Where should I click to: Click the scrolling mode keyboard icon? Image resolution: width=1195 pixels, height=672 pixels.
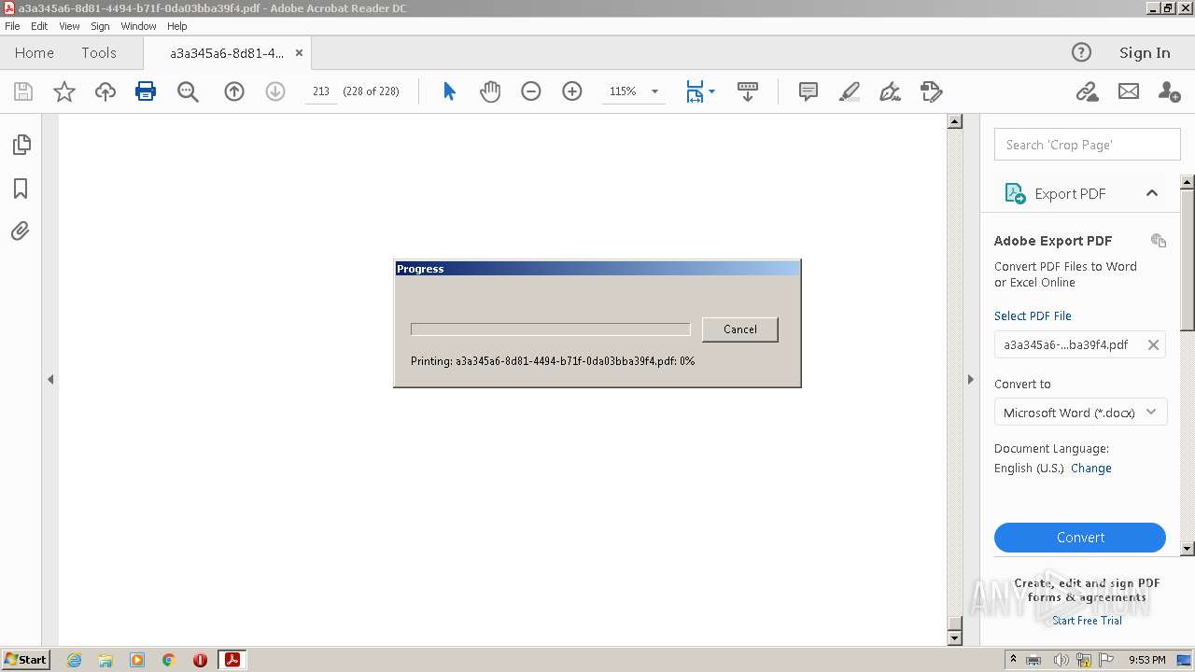tap(748, 91)
